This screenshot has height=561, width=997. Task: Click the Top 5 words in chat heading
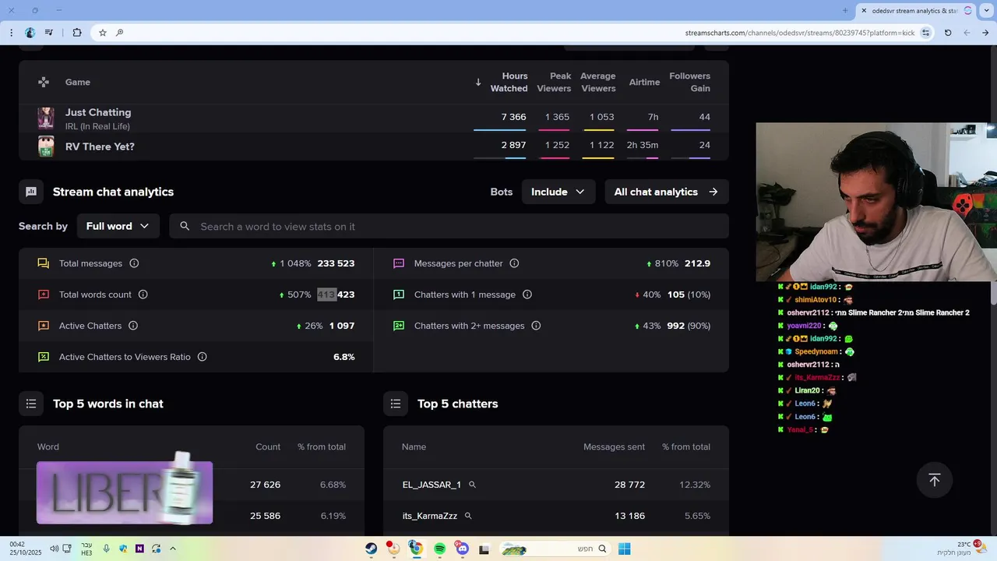click(108, 404)
